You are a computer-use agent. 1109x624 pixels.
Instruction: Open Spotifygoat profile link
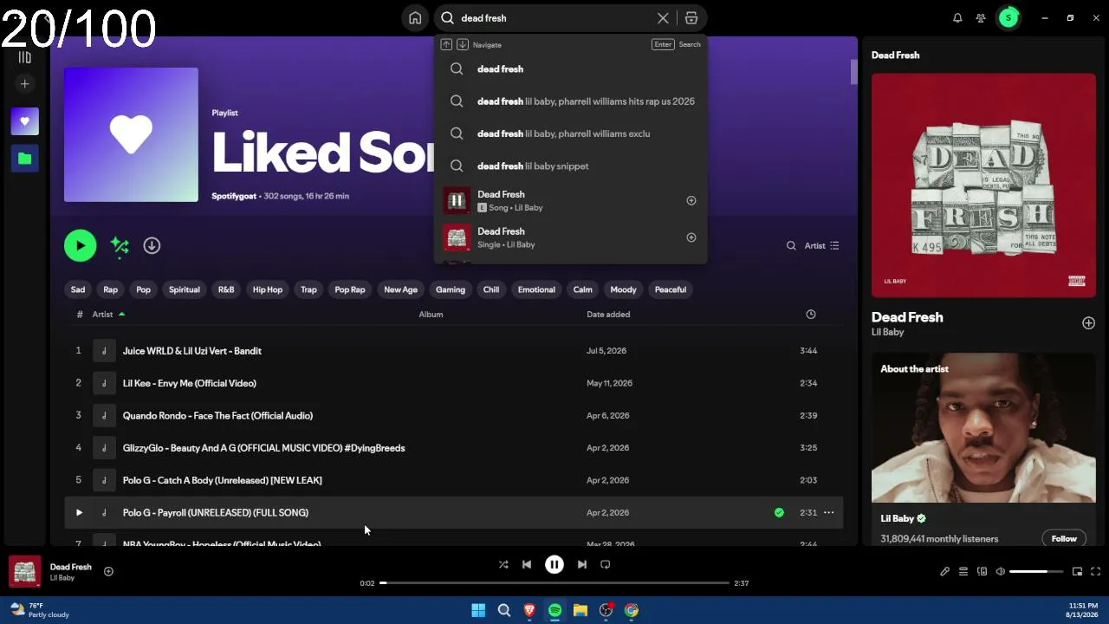pos(234,197)
